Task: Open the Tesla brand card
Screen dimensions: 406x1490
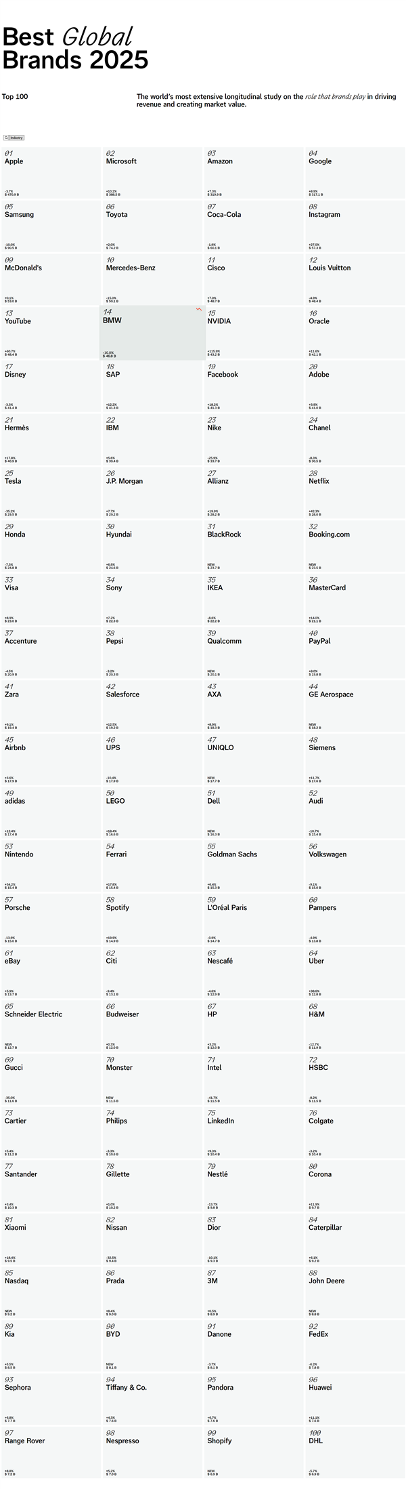Action: coord(51,493)
